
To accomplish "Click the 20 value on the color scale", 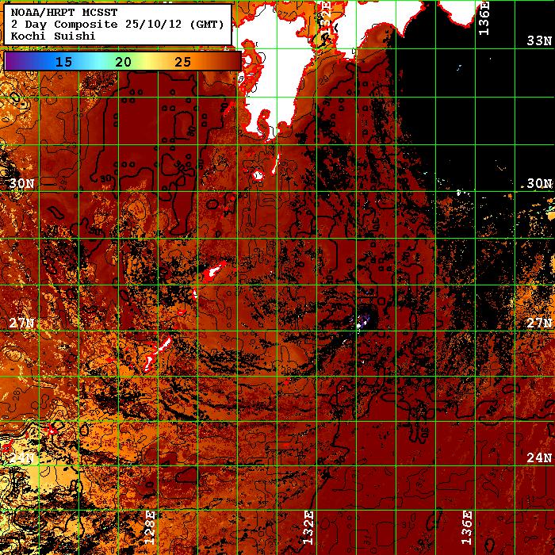I will coord(123,61).
